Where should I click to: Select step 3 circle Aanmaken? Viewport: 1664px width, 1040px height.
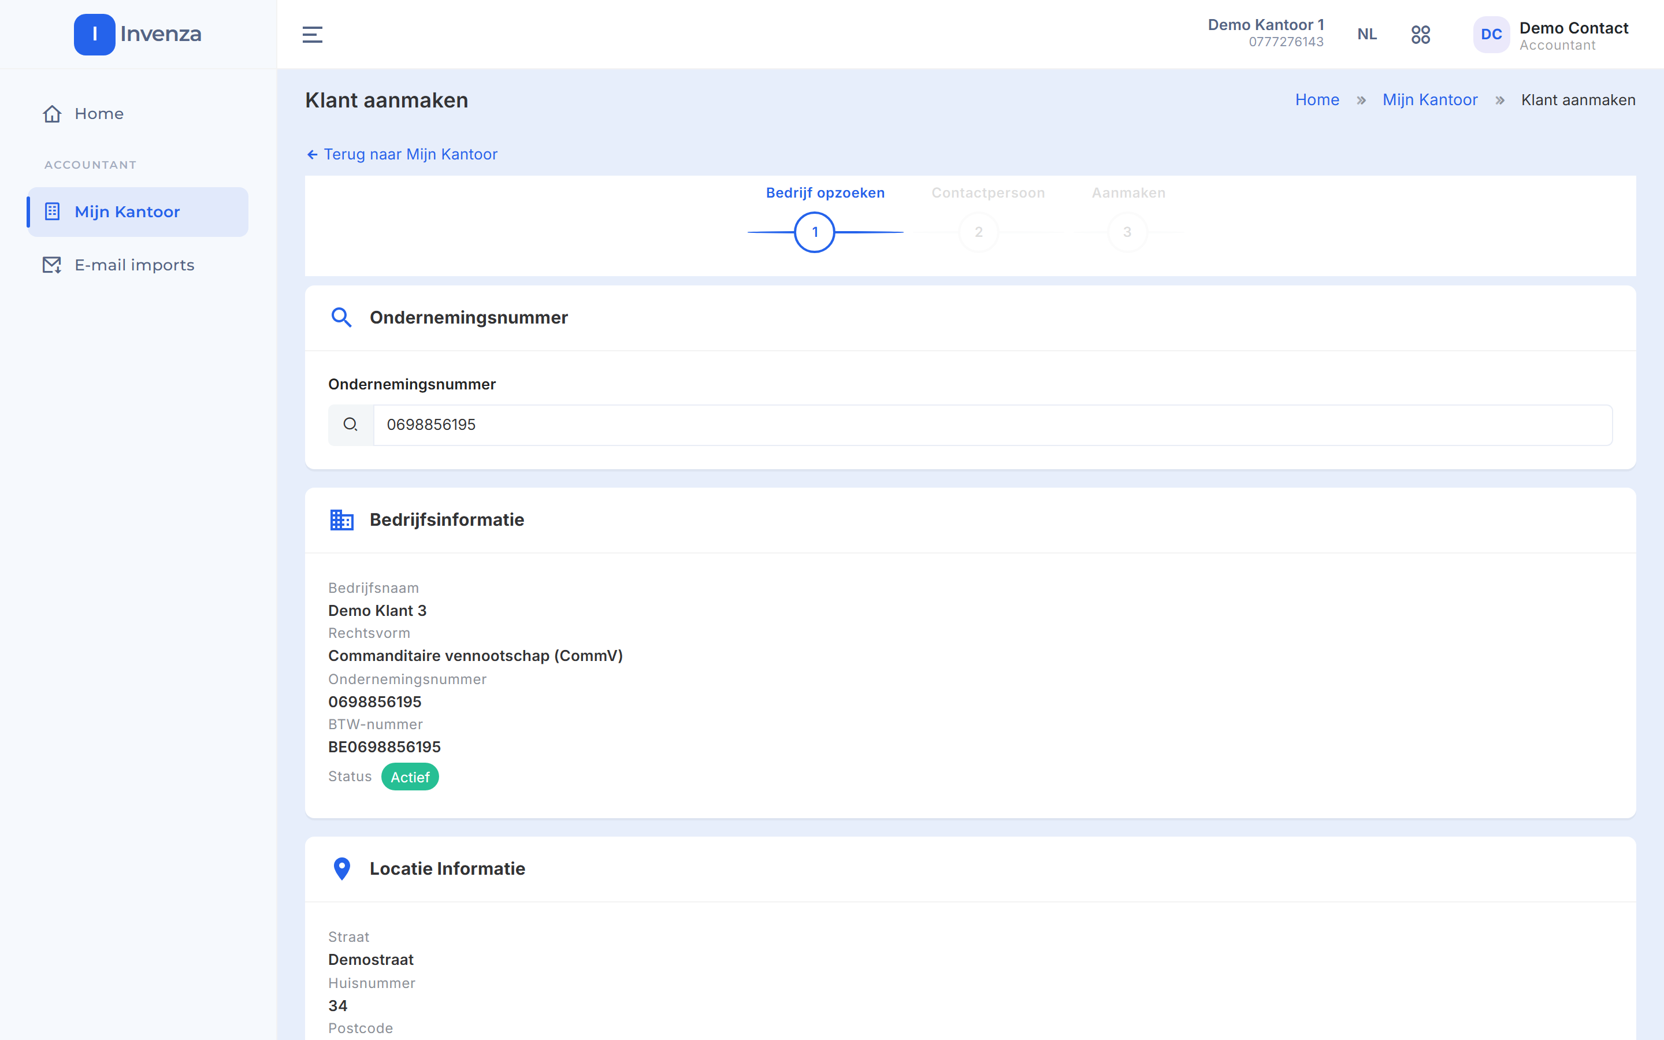pyautogui.click(x=1127, y=232)
